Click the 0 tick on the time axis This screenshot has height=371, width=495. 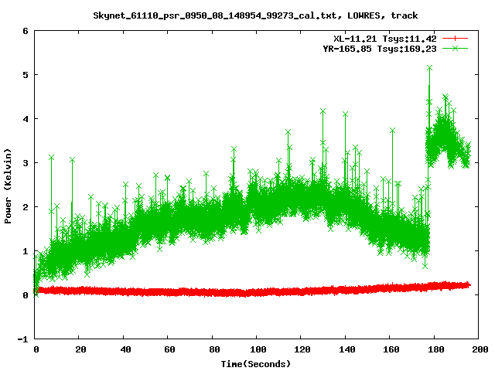(x=36, y=350)
